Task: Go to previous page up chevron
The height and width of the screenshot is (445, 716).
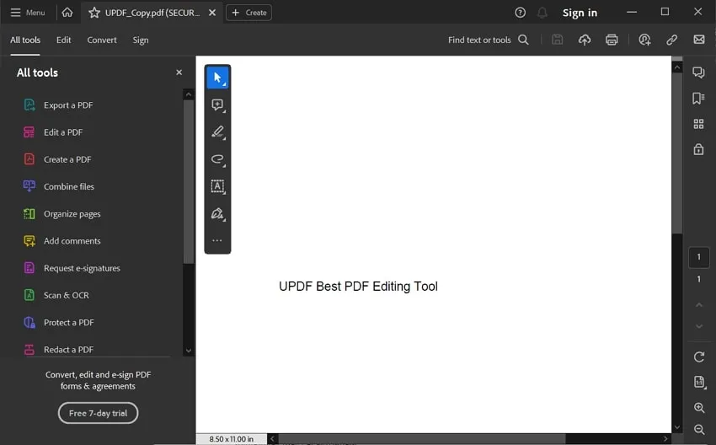Action: click(x=698, y=305)
